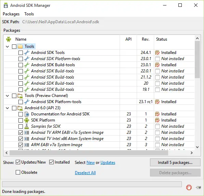Click the Android SDK Manager title bar icon
204x196 pixels.
point(6,5)
